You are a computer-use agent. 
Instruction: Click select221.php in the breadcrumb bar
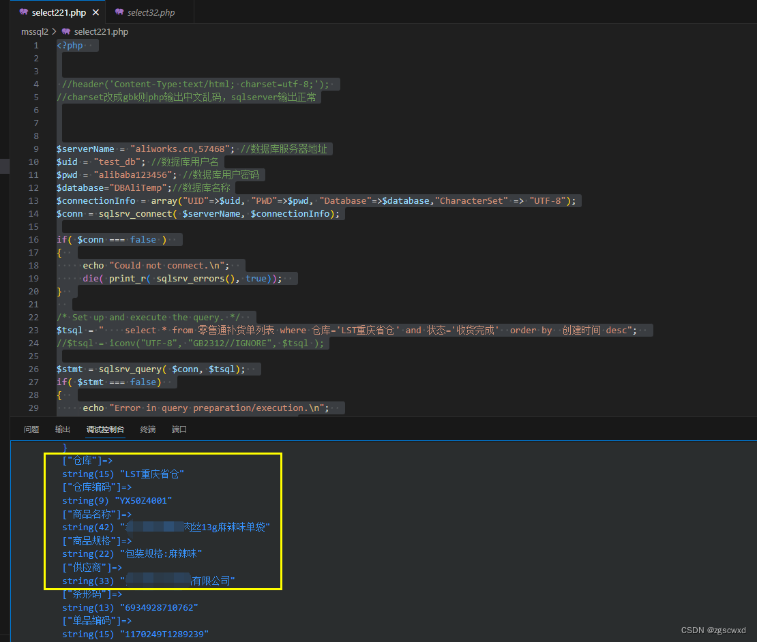tap(101, 31)
